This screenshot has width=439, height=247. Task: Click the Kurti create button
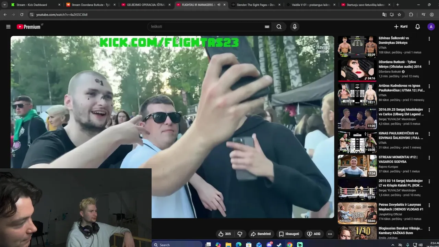tap(401, 26)
